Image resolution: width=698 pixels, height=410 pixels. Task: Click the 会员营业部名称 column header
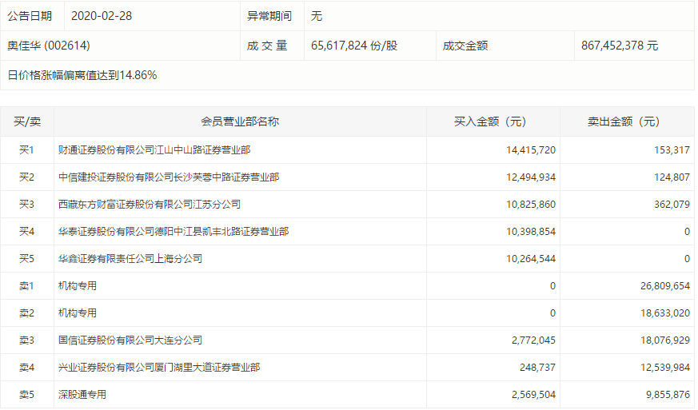(x=240, y=121)
